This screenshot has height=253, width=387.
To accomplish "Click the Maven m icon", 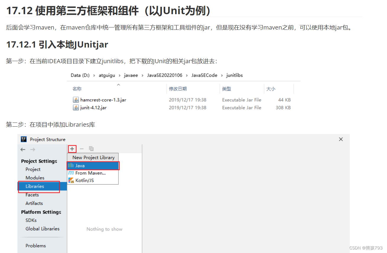I will point(71,173).
